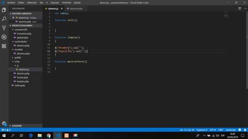Change indentation via Espacios: 4
This screenshot has width=248, height=139.
tap(202, 130)
